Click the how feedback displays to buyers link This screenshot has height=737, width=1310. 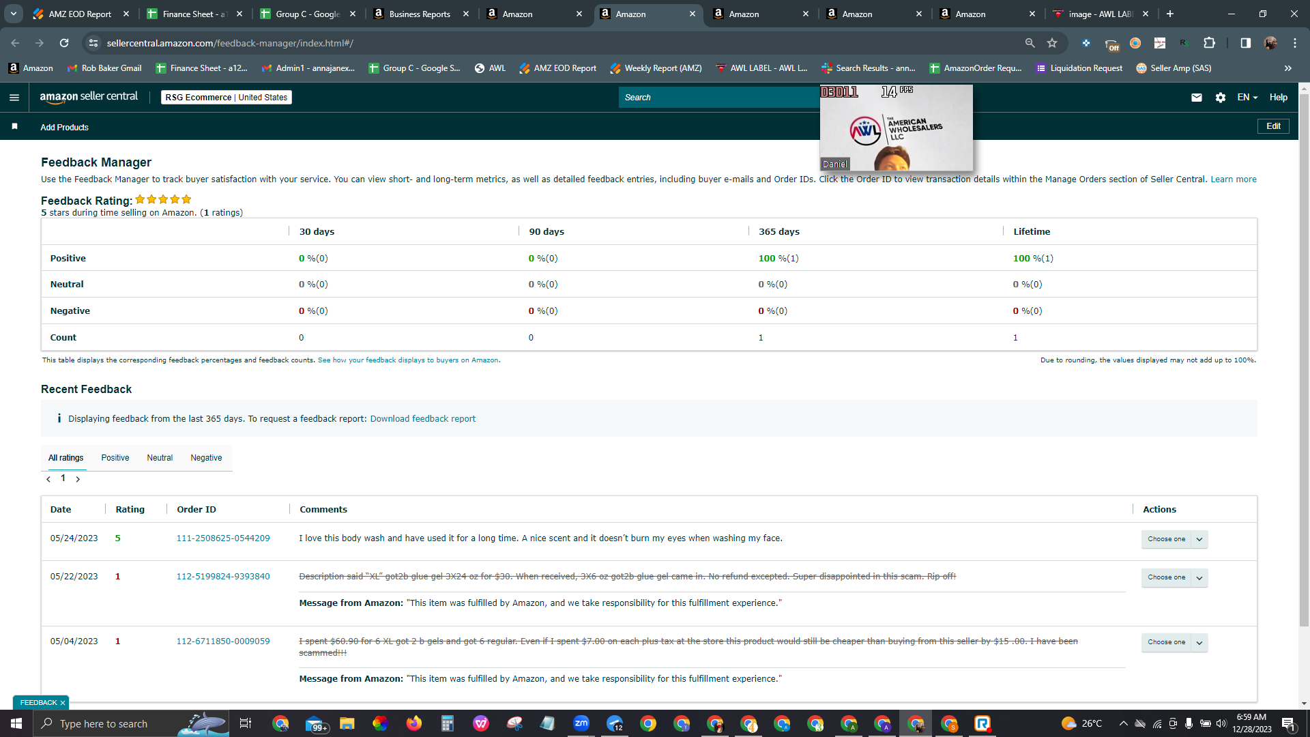pos(408,360)
